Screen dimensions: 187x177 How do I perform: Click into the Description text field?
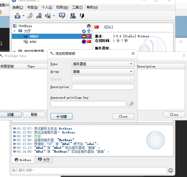pos(103,87)
